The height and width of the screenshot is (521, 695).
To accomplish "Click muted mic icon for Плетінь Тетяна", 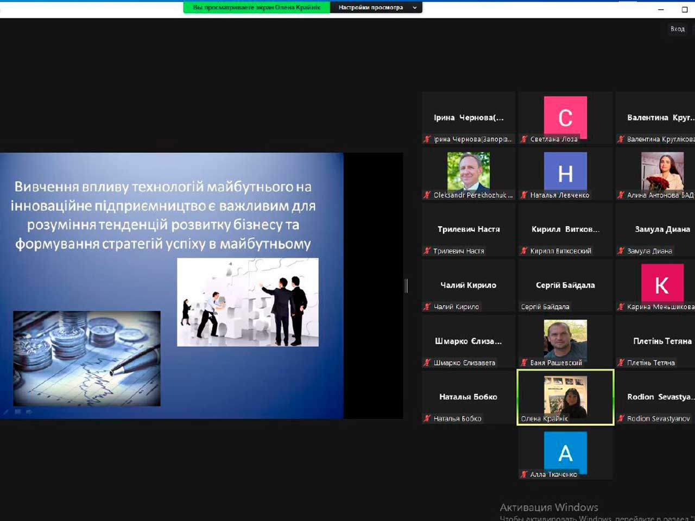I will click(x=621, y=363).
